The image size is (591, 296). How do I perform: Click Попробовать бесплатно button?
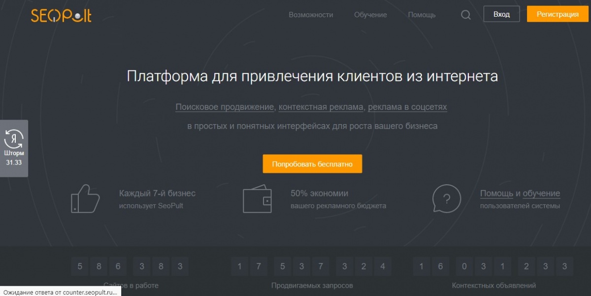point(312,164)
